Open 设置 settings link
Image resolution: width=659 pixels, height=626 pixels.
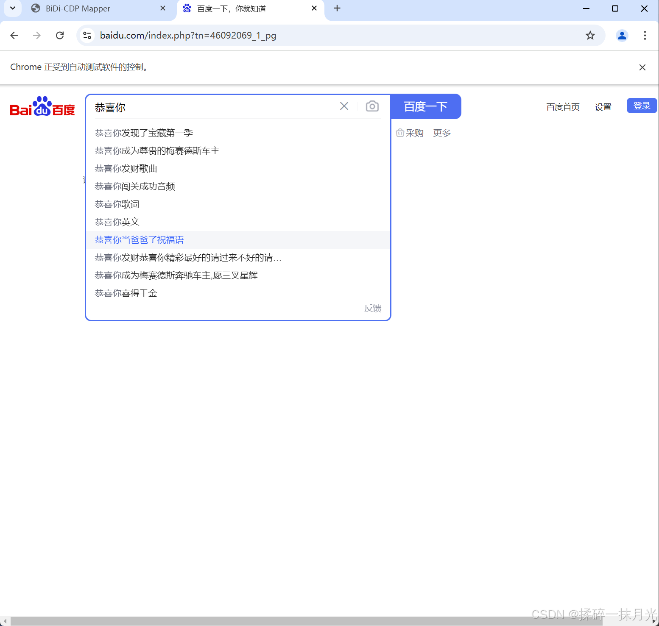[x=603, y=107]
